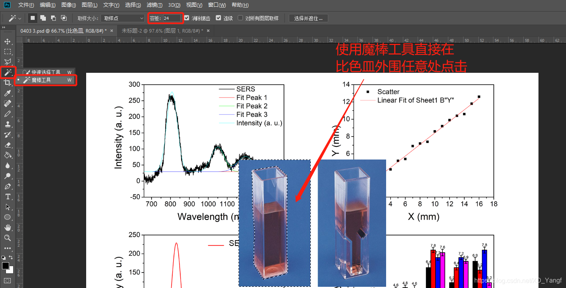Click the selected left cuvette image
Viewport: 566px width, 288px height.
[x=274, y=223]
